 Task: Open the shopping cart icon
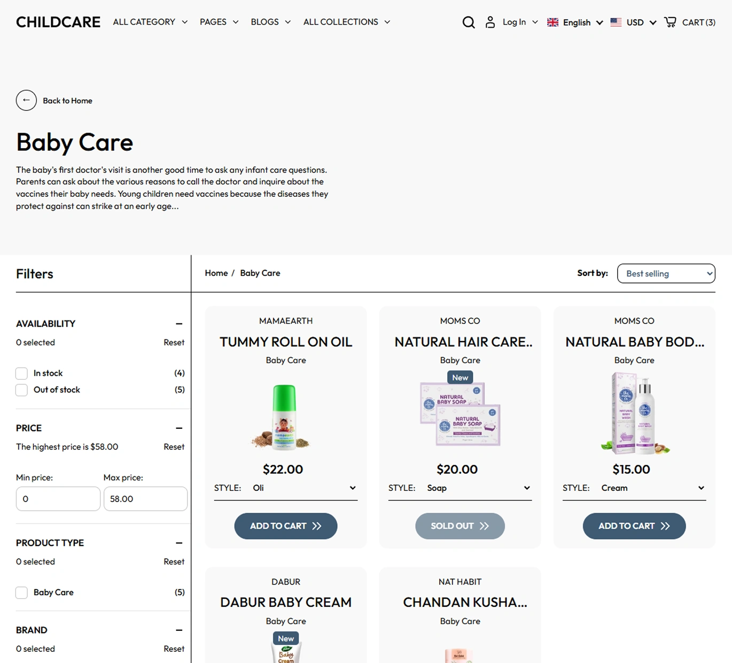click(x=670, y=22)
